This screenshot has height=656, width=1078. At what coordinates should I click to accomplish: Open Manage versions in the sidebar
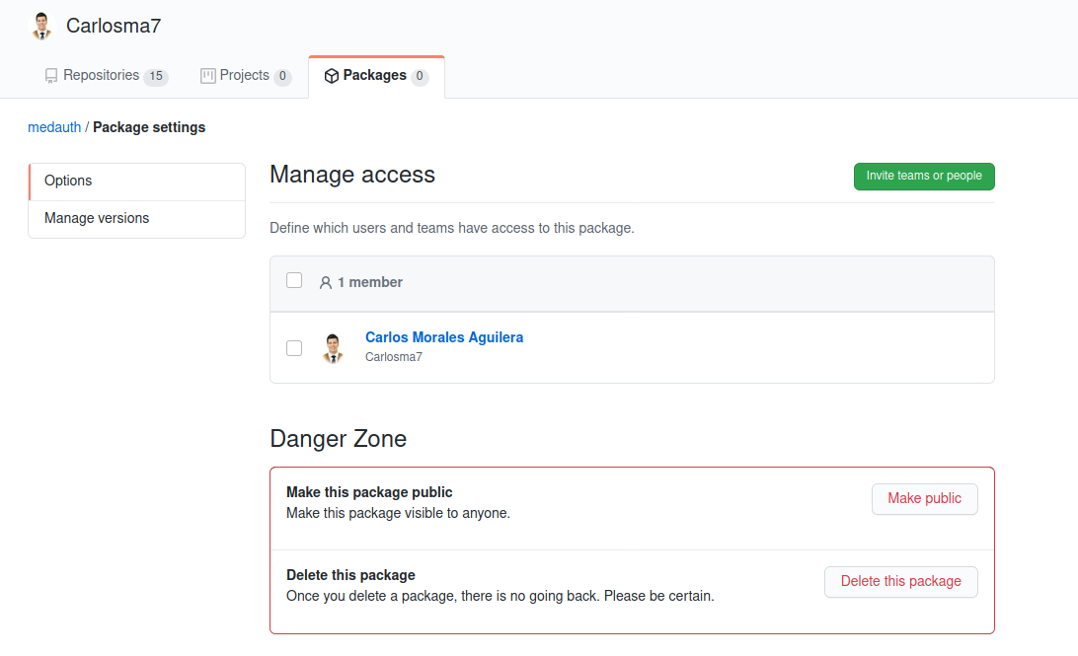click(x=137, y=219)
